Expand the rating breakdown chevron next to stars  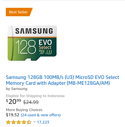pyautogui.click(x=34, y=122)
